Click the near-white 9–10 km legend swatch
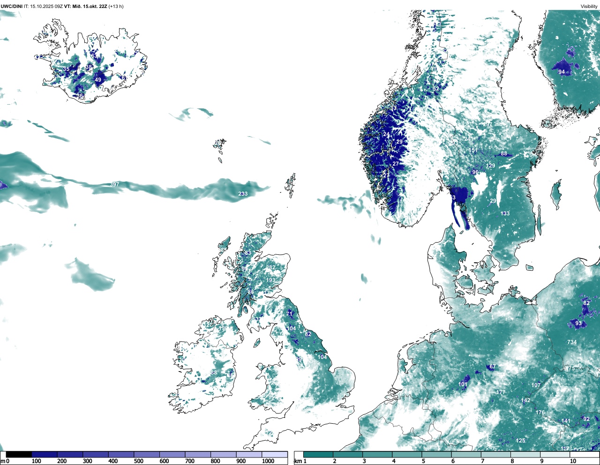This screenshot has height=465, width=600. click(555, 454)
